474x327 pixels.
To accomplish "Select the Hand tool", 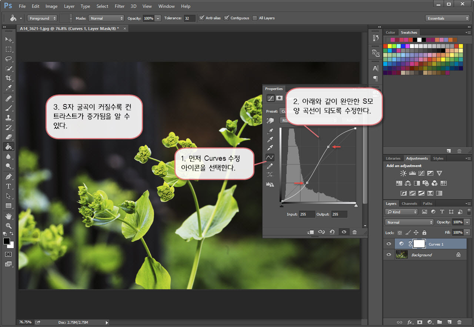I will (x=8, y=216).
